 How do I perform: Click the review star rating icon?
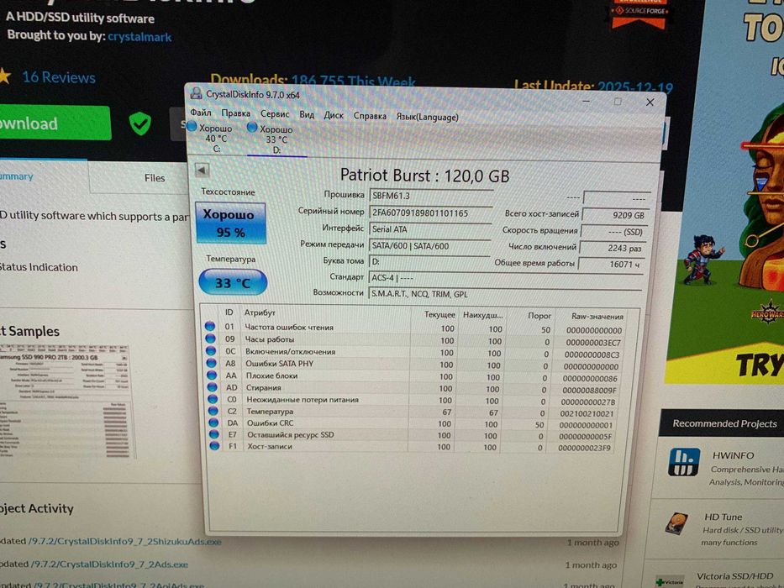pos(4,76)
